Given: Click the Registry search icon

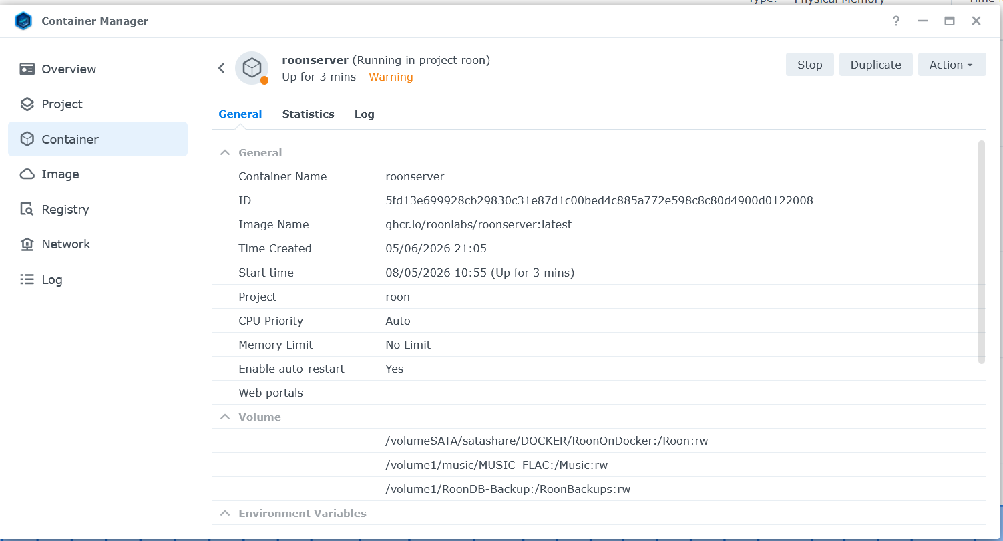Looking at the screenshot, I should (27, 209).
